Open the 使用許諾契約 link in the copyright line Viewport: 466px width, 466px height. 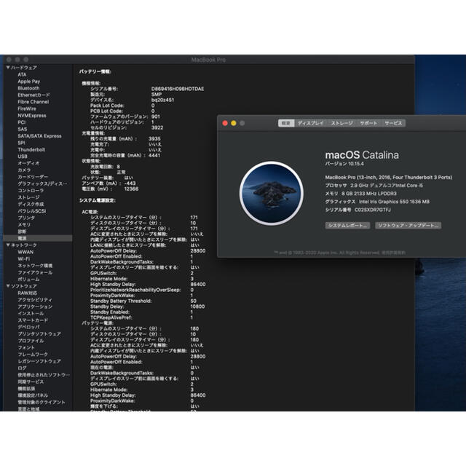[393, 253]
